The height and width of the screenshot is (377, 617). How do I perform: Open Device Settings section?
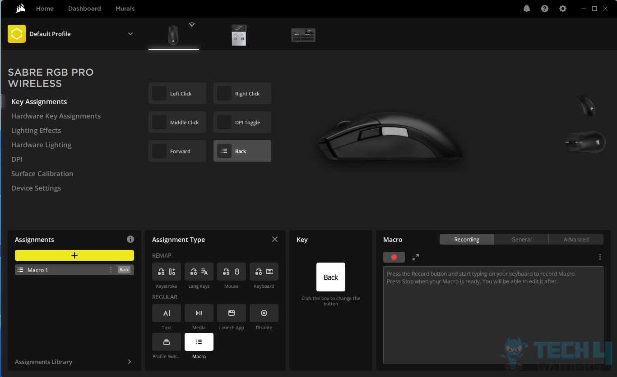pos(36,188)
